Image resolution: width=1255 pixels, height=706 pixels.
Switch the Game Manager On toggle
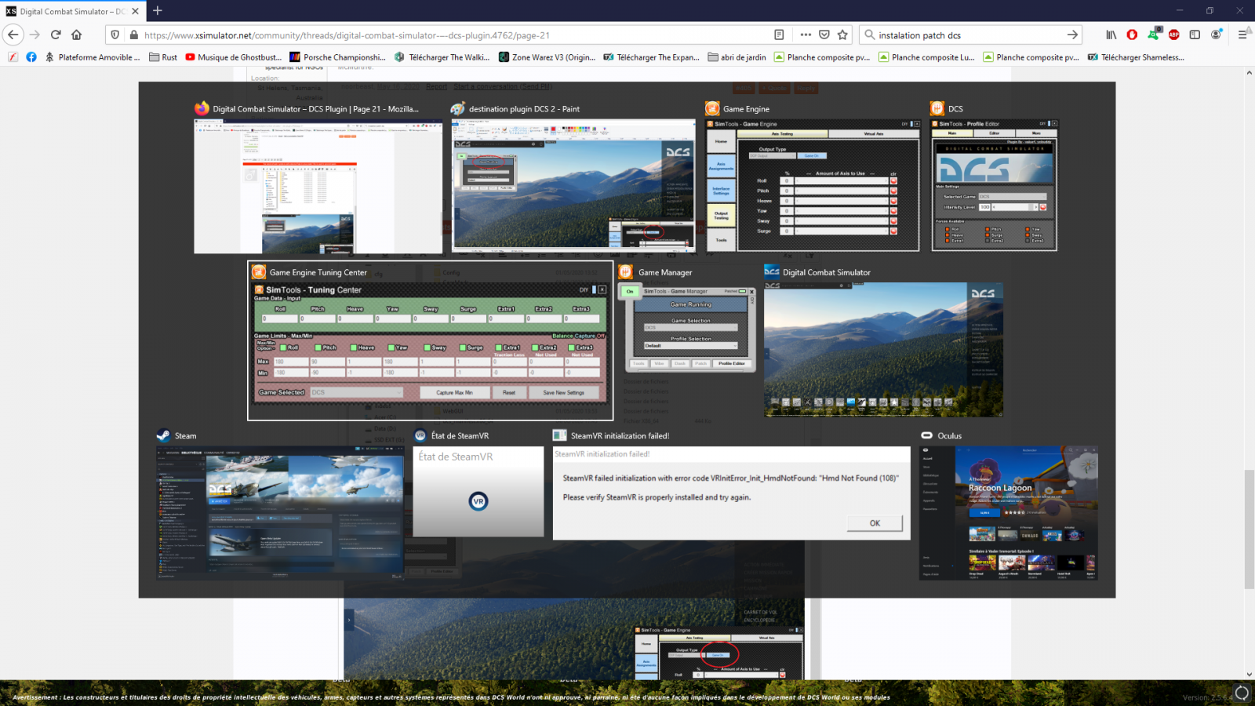point(630,291)
